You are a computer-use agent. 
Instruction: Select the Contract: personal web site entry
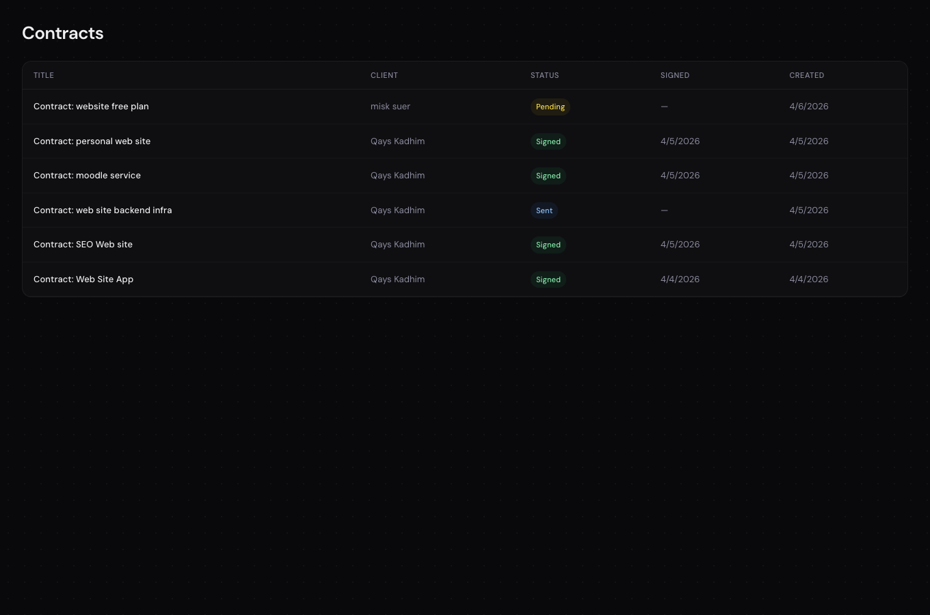tap(92, 141)
